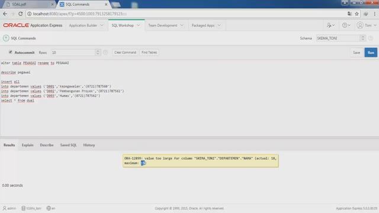Click the 'insert all' line in editor
This screenshot has width=379, height=213.
click(10, 82)
